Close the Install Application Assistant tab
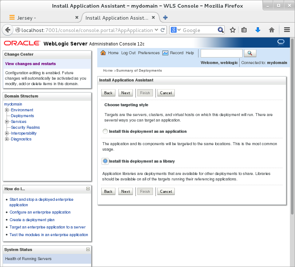The height and width of the screenshot is (267, 295). (153, 17)
